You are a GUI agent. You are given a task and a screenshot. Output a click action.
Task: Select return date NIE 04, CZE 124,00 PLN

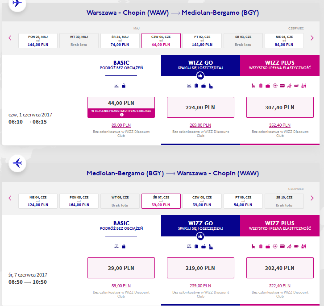38,201
